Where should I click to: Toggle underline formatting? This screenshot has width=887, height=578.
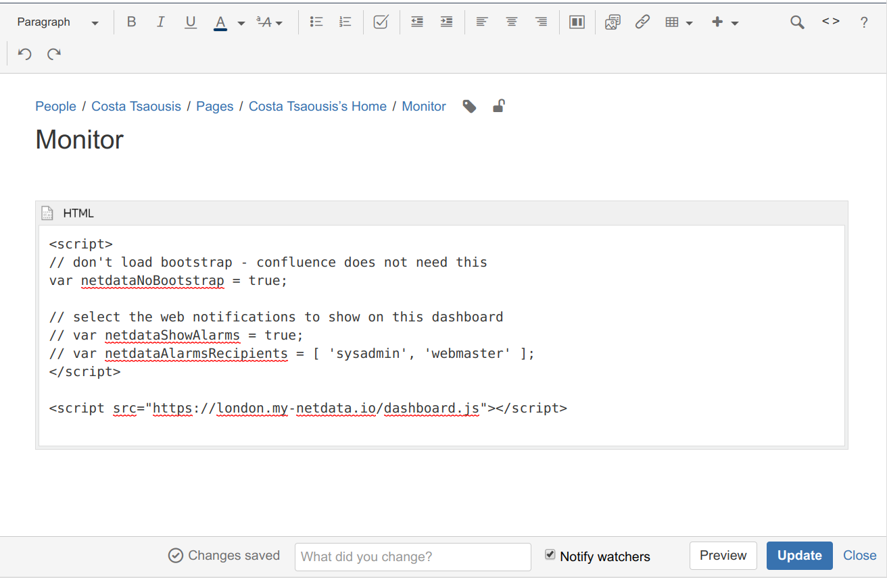tap(191, 22)
